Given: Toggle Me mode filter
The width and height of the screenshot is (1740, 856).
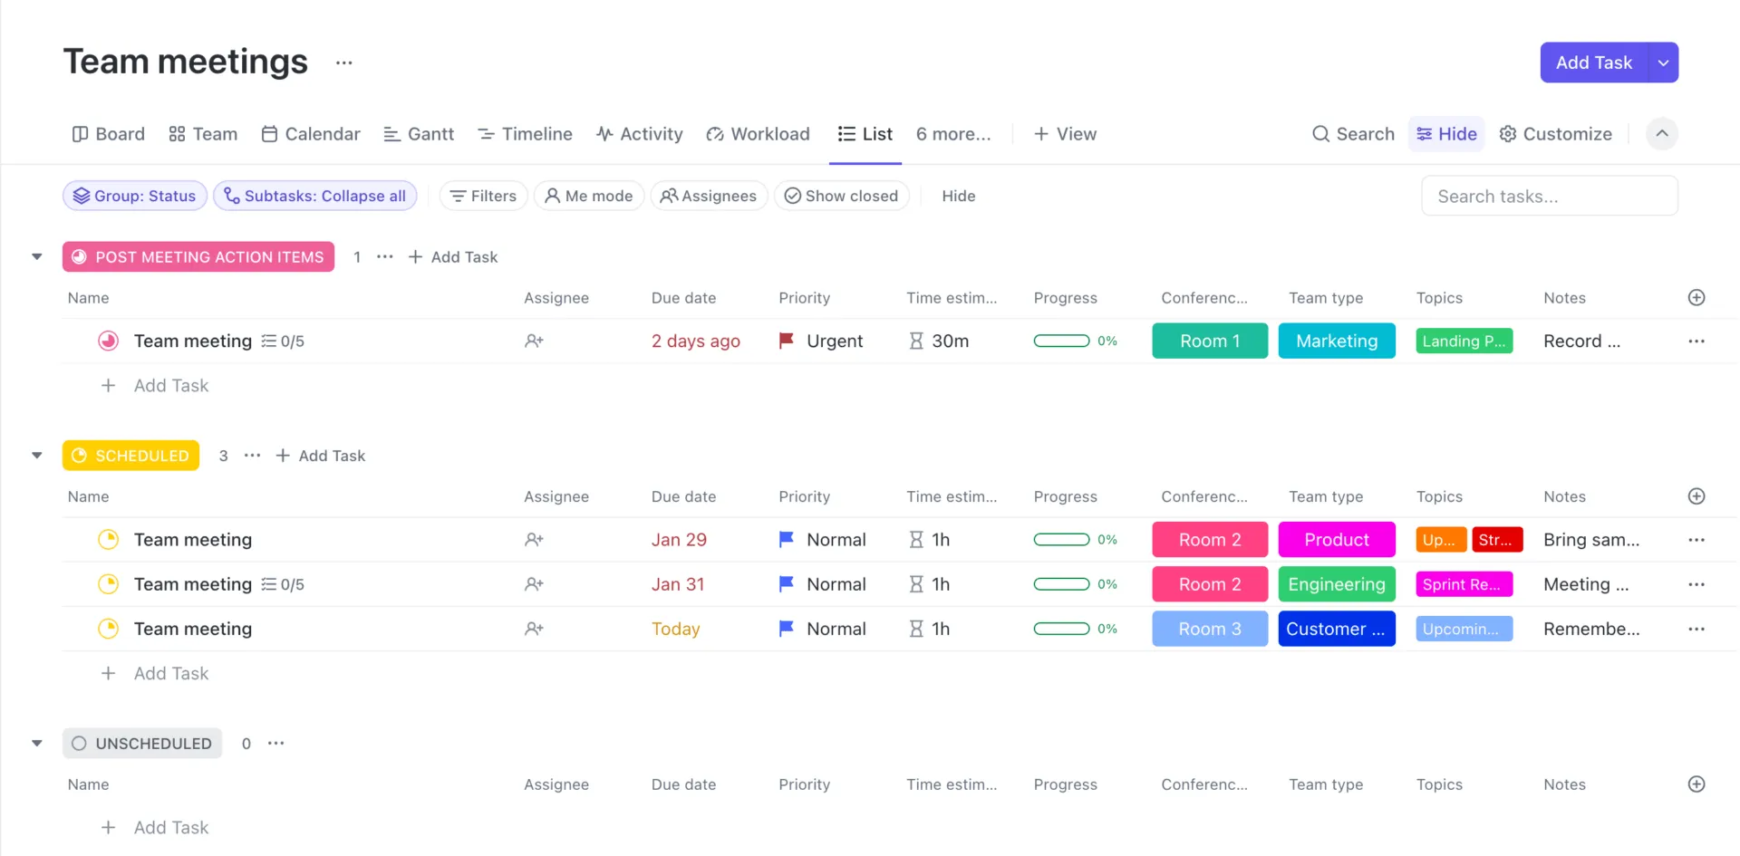Looking at the screenshot, I should click(x=589, y=196).
